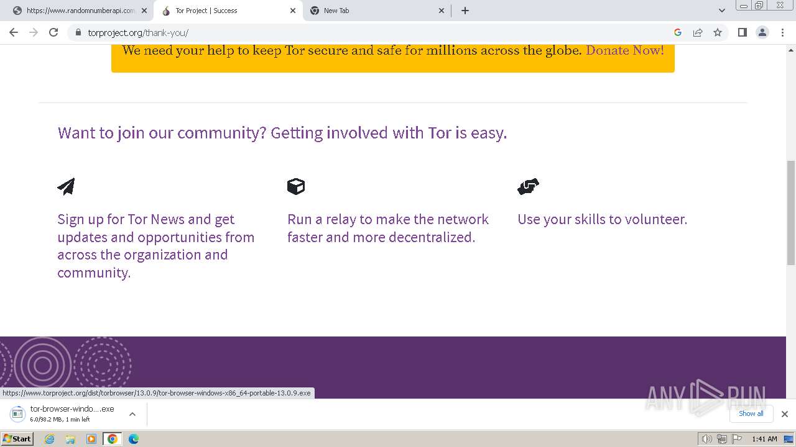Click the volume icon in system tray
This screenshot has width=796, height=447.
click(x=706, y=439)
